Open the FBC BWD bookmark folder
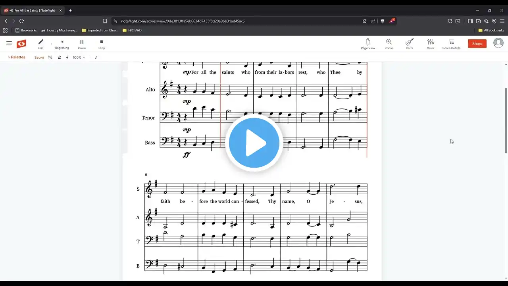The width and height of the screenshot is (508, 286). tap(132, 30)
